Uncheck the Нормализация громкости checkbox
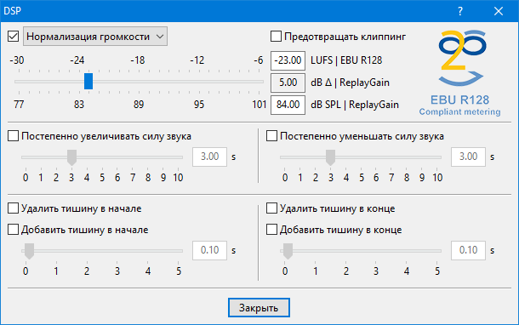The height and width of the screenshot is (325, 519). (x=14, y=37)
